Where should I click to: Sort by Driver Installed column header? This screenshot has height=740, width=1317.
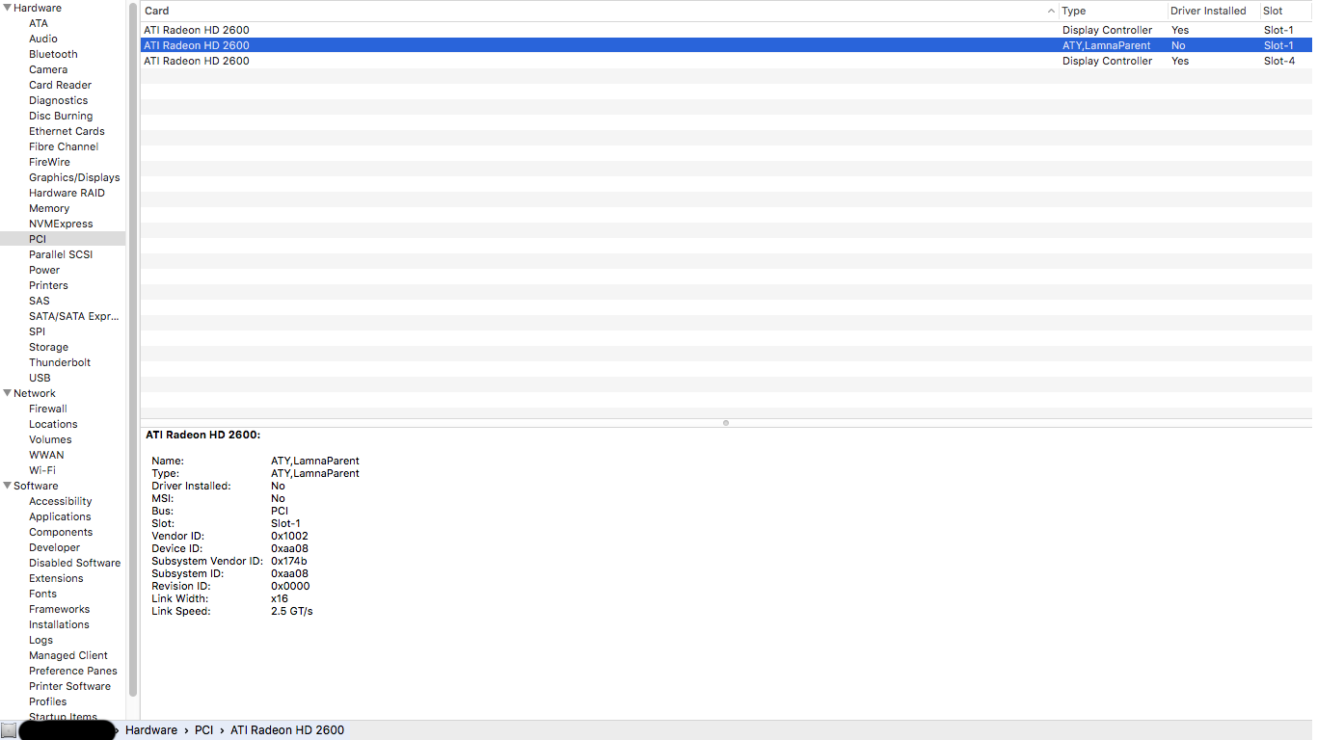coord(1213,11)
